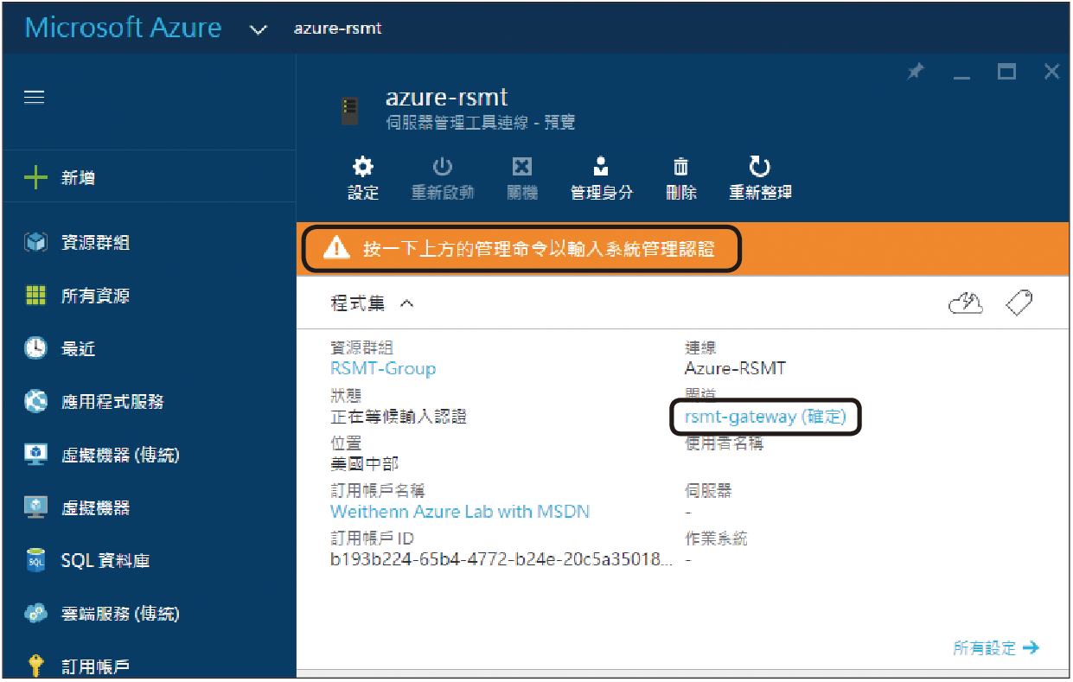Select 虛擬機器 (傳統) in sidebar
Image resolution: width=1073 pixels, height=682 pixels.
[120, 455]
